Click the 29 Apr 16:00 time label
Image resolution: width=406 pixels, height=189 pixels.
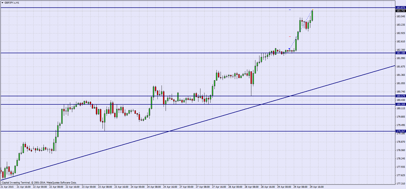317,187
